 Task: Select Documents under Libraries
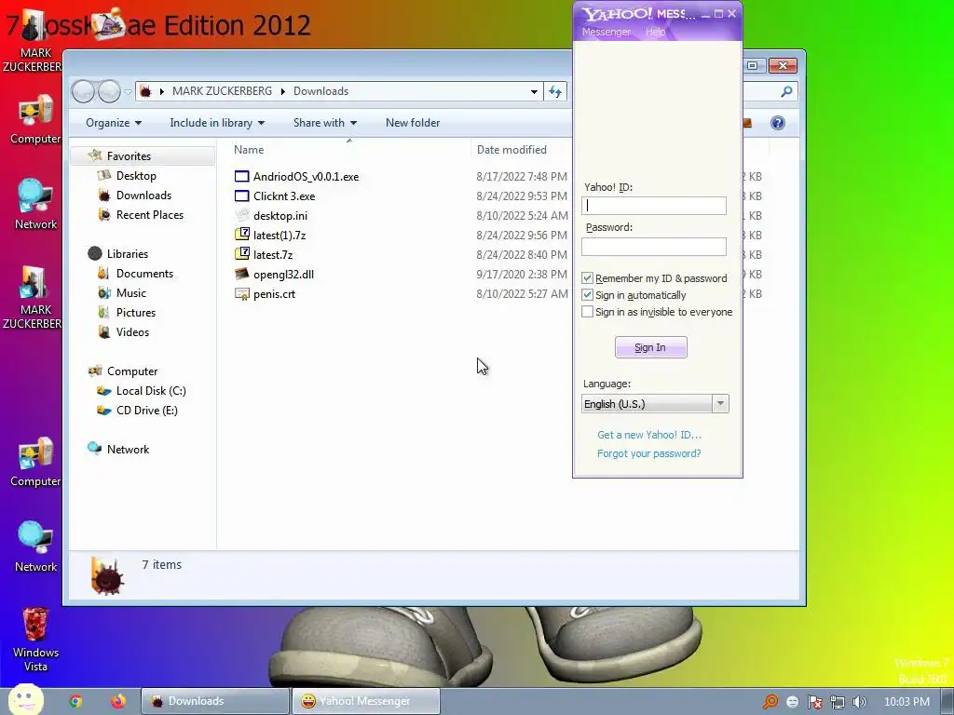[x=144, y=274]
